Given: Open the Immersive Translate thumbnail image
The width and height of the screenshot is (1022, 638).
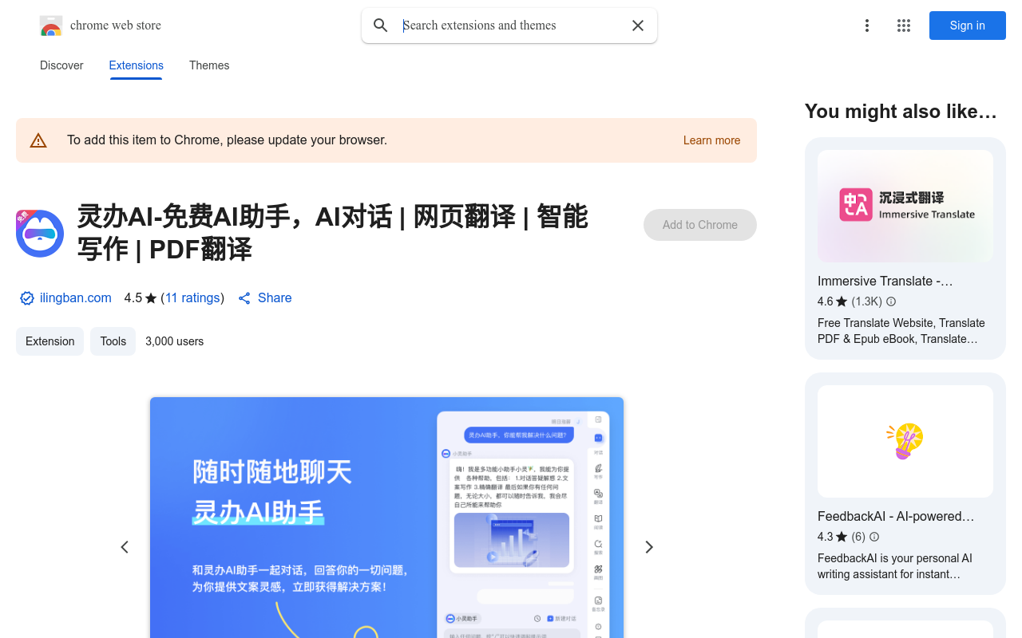Looking at the screenshot, I should point(905,206).
